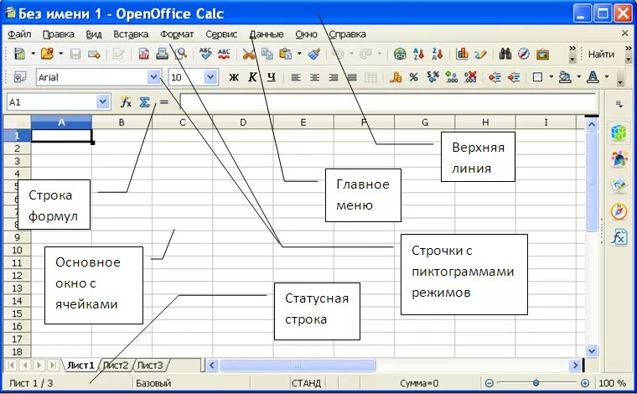Delete Decimal Place icon
The height and width of the screenshot is (394, 637).
(x=470, y=77)
